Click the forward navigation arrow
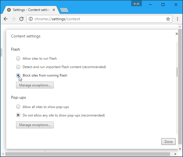Screen dimensions: 183x157 point(14,19)
